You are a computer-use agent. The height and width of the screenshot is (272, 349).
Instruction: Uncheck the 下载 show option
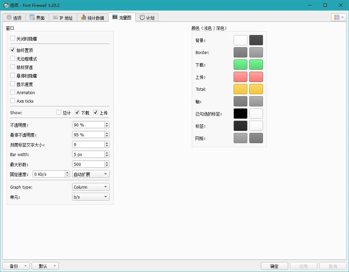coord(77,112)
